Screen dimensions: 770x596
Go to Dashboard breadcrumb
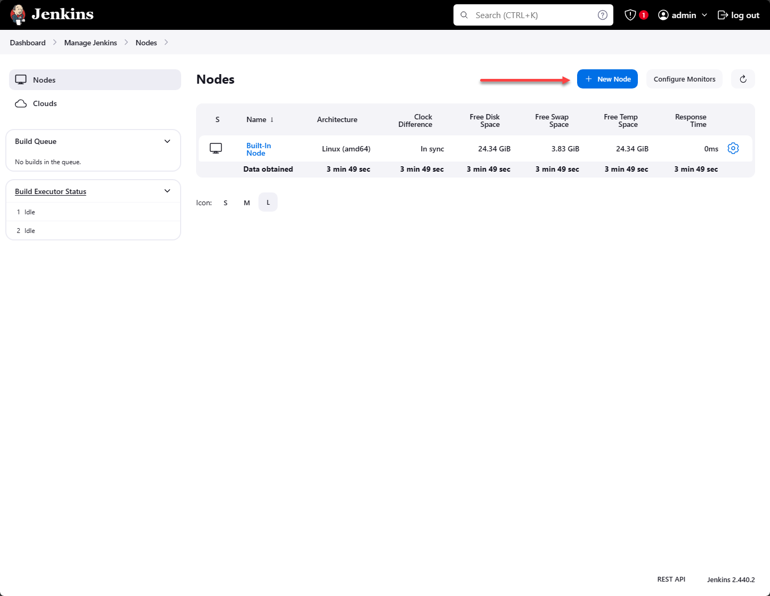click(x=28, y=43)
